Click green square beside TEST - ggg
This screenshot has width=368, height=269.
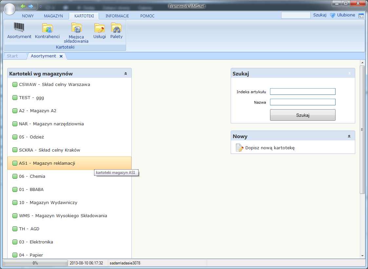click(15, 97)
